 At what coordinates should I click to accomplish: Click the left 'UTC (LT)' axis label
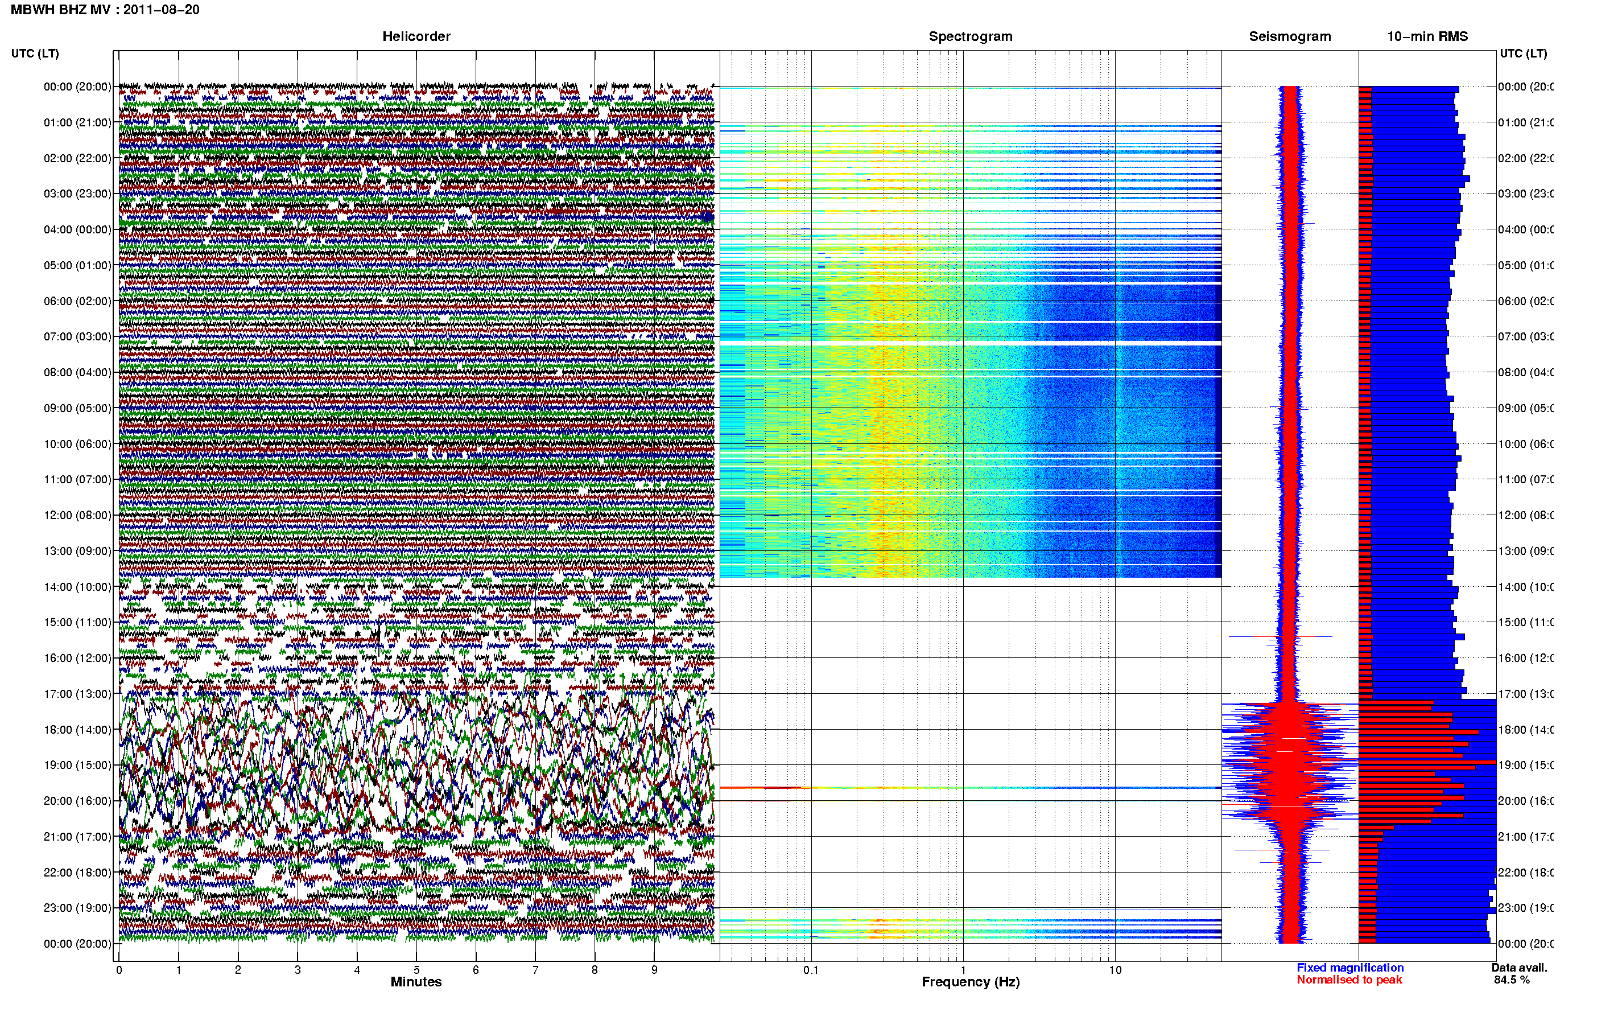point(35,54)
